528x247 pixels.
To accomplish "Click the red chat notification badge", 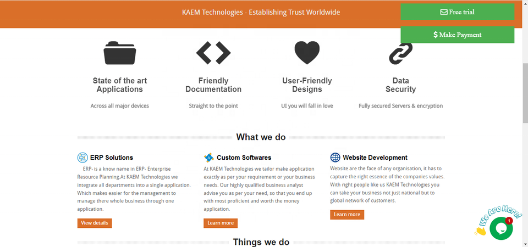I will [x=509, y=221].
